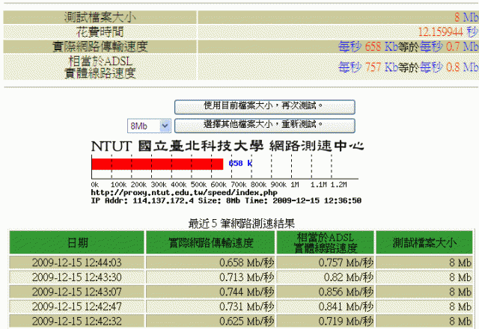This screenshot has height=329, width=479.
Task: Click the 0.625 Mb/秒 speed cell
Action: point(210,321)
